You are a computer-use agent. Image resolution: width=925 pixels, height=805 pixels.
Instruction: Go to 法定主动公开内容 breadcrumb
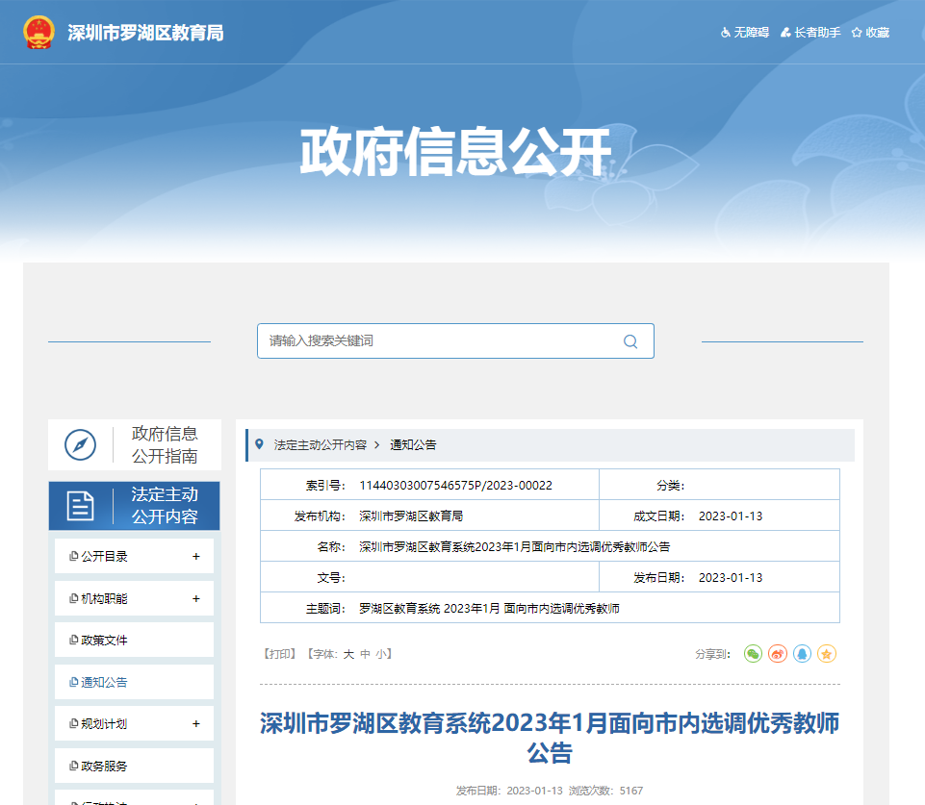click(x=321, y=445)
